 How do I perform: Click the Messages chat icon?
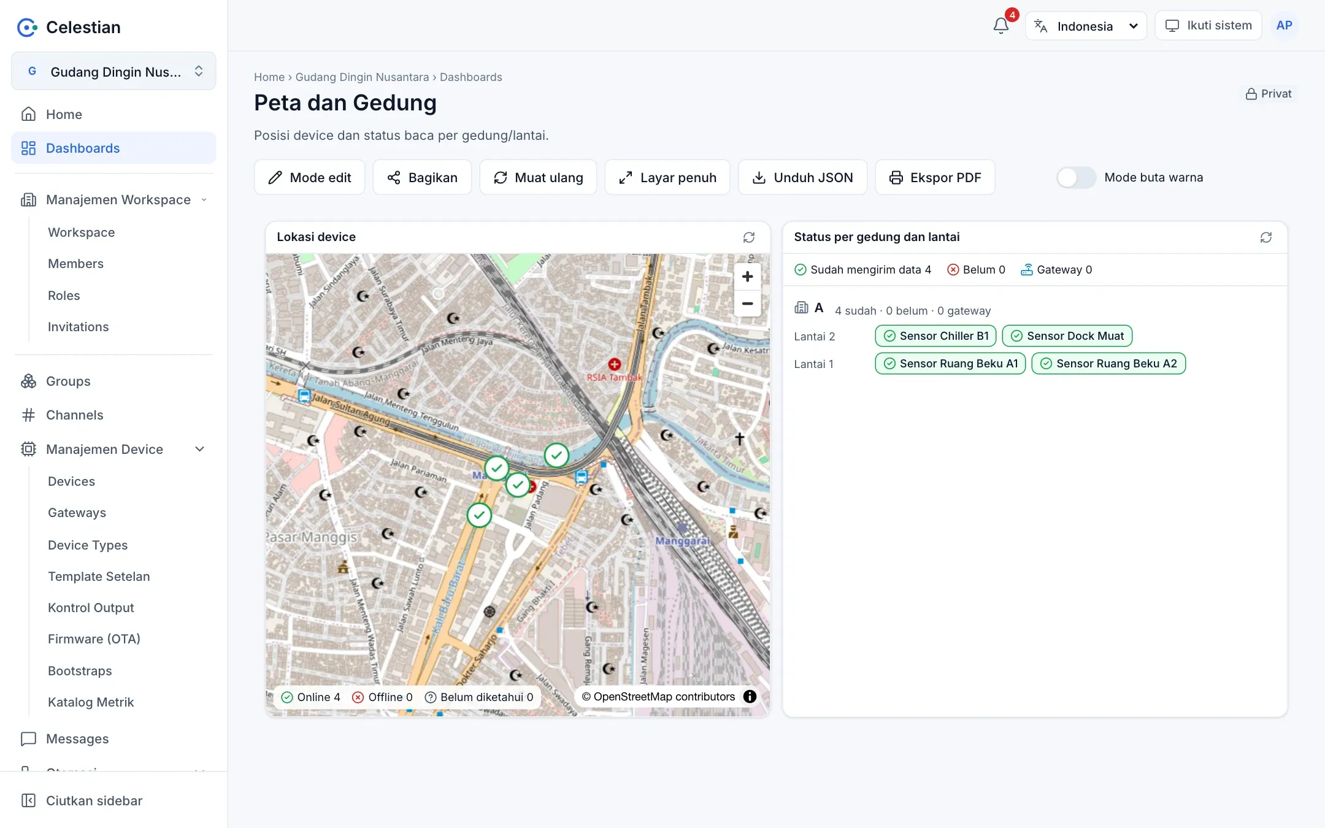point(28,739)
